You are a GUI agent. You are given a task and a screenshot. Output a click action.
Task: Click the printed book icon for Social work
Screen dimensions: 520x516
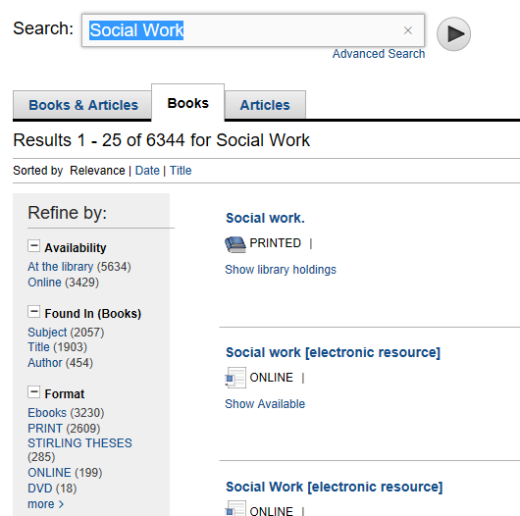(235, 244)
